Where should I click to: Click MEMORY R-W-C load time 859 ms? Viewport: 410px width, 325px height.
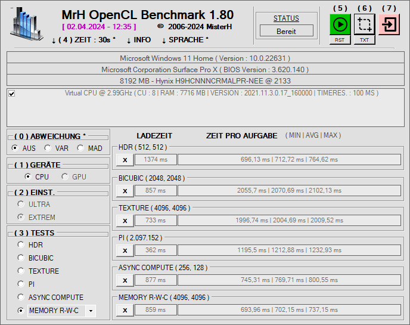click(156, 310)
